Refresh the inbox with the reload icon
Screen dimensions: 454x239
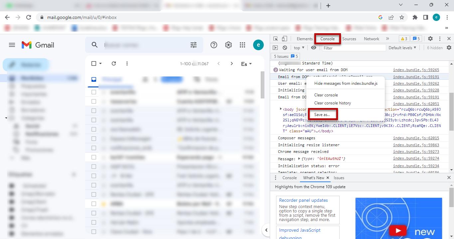(114, 63)
